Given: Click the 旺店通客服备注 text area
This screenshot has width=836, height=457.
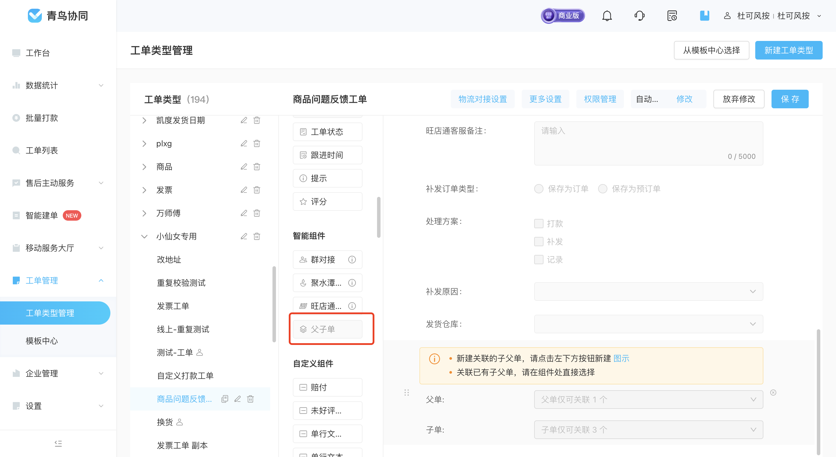Looking at the screenshot, I should (x=648, y=143).
